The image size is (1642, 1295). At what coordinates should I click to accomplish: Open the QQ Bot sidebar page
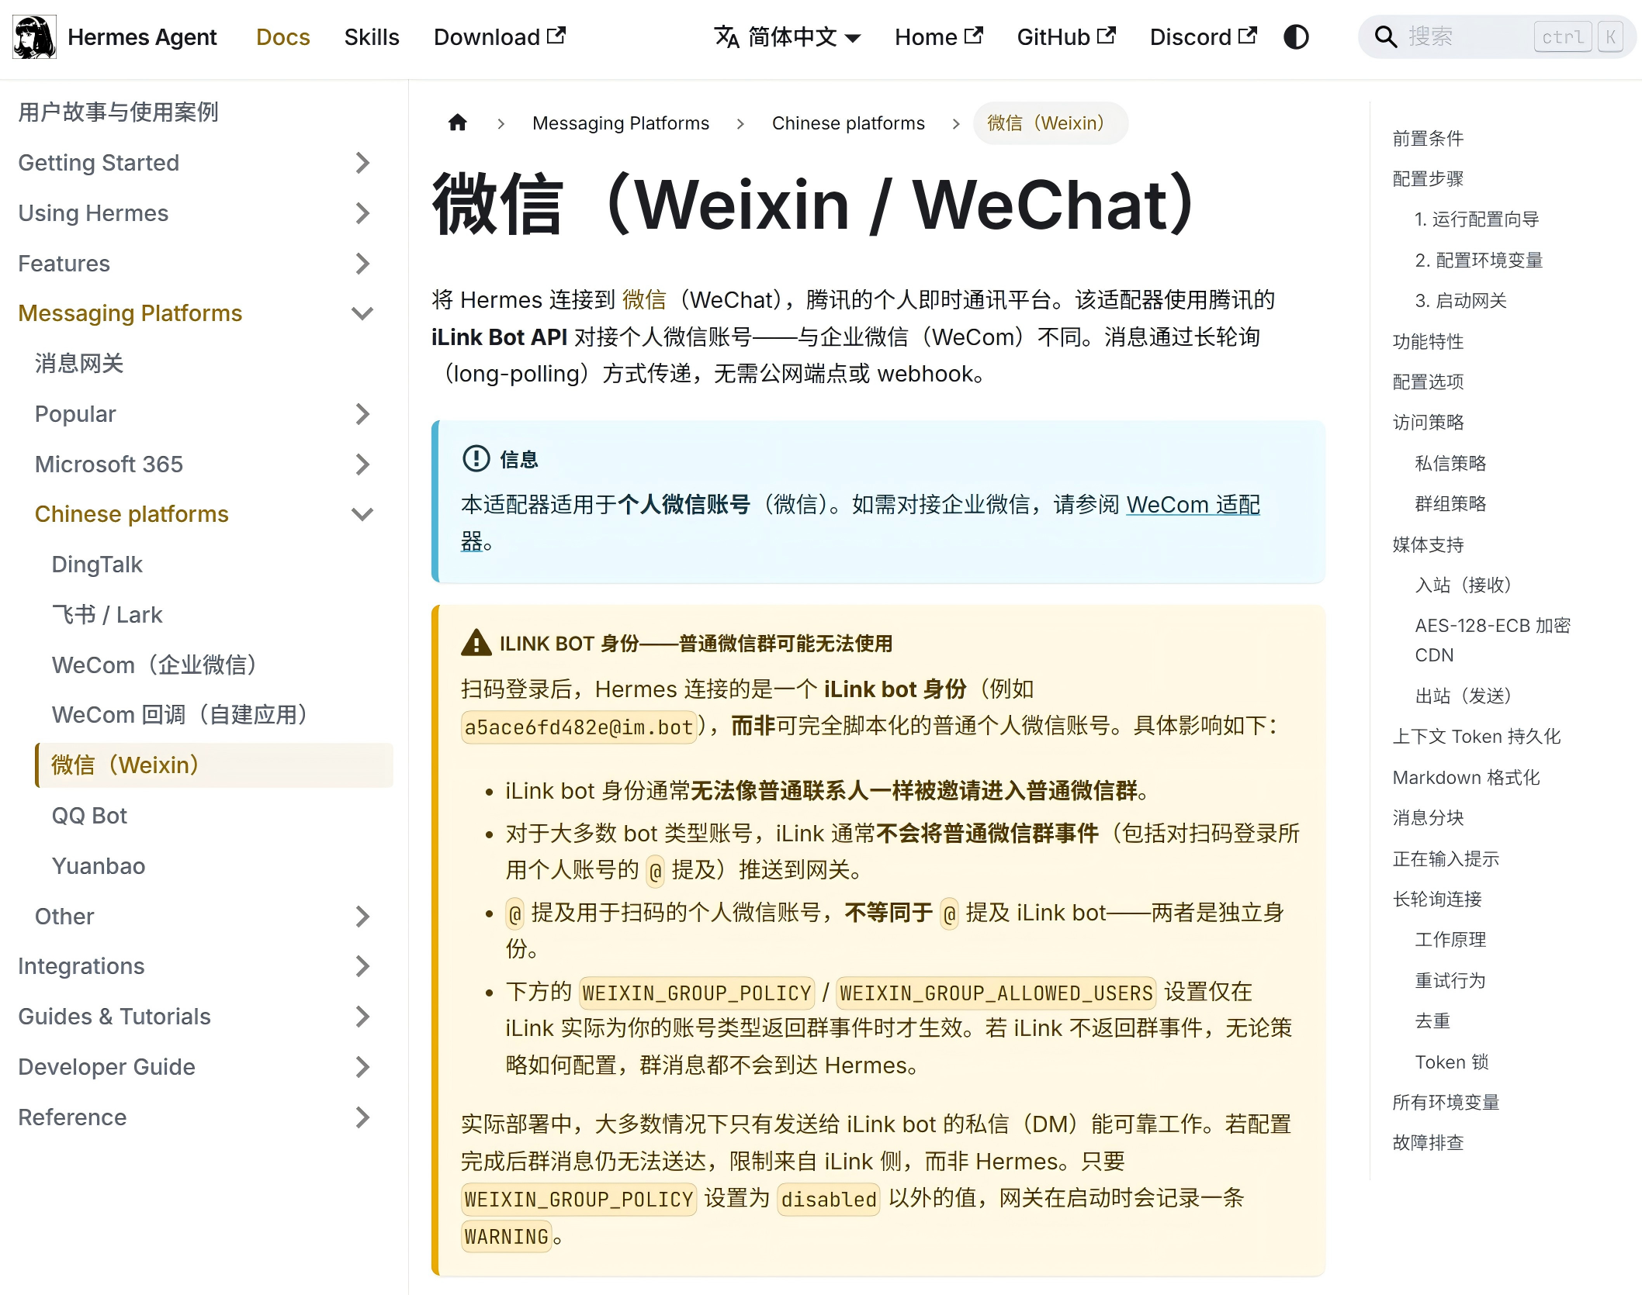coord(89,816)
